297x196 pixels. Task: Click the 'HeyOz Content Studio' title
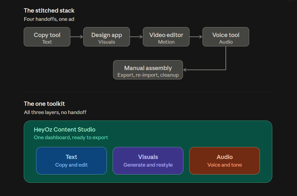[x=65, y=130]
